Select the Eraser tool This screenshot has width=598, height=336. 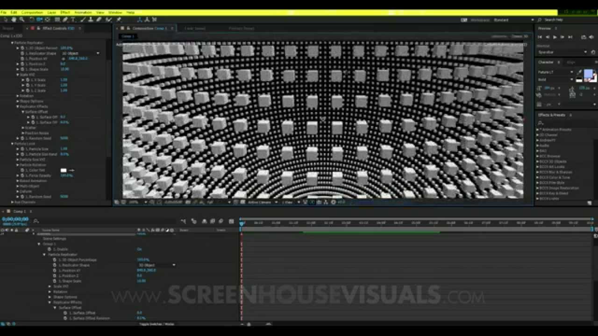(99, 20)
